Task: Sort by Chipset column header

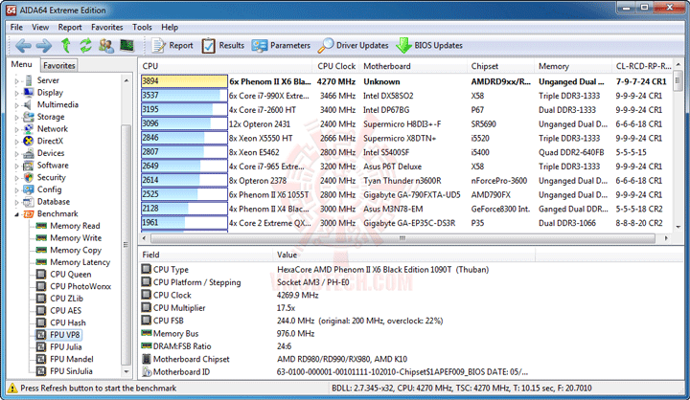Action: click(500, 66)
